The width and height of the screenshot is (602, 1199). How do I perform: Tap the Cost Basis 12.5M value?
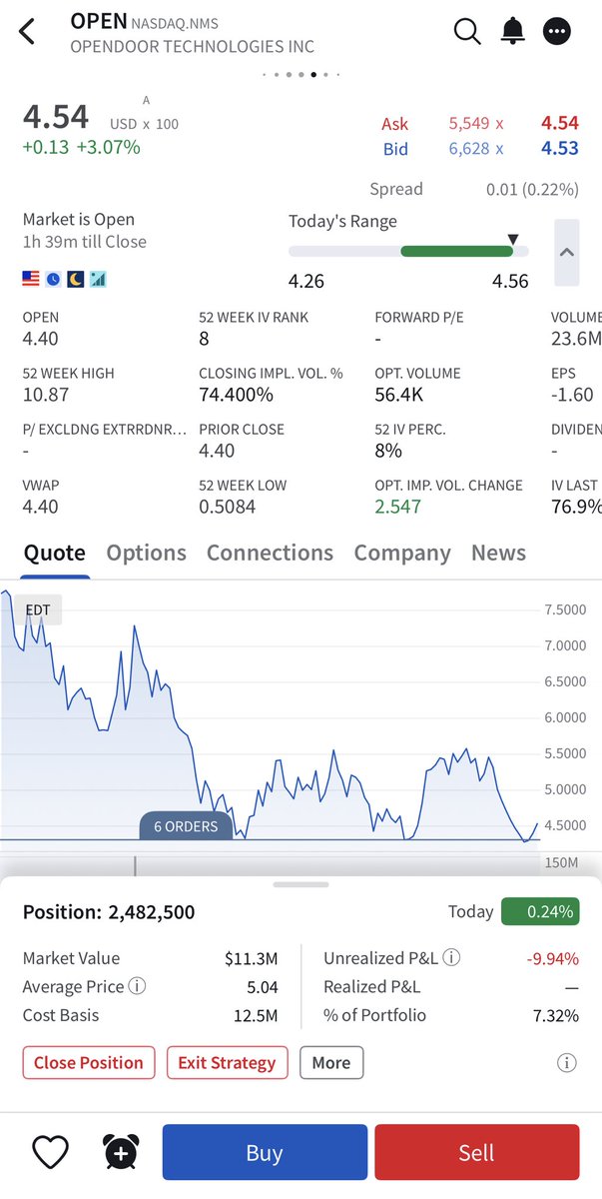tap(257, 1015)
